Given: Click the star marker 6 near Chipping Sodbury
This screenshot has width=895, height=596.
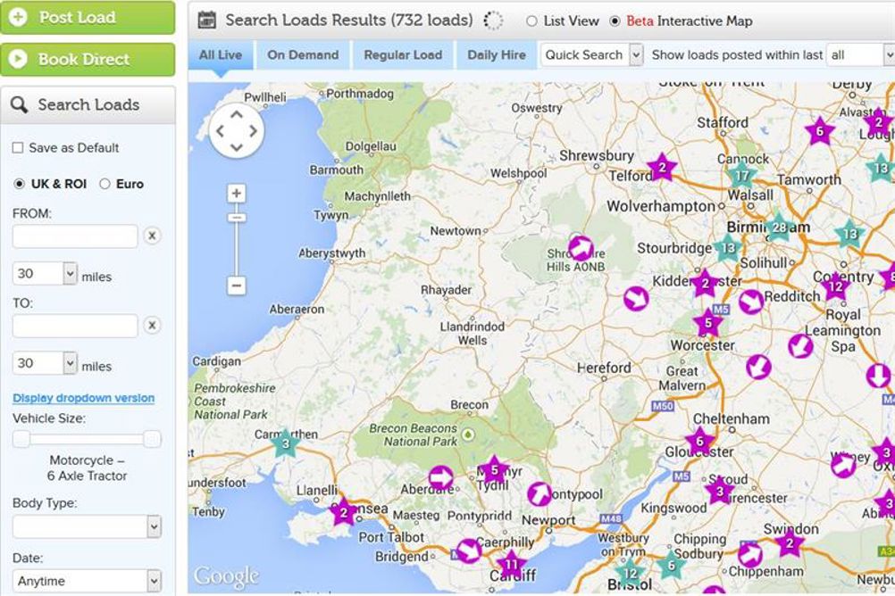Looking at the screenshot, I should (672, 565).
